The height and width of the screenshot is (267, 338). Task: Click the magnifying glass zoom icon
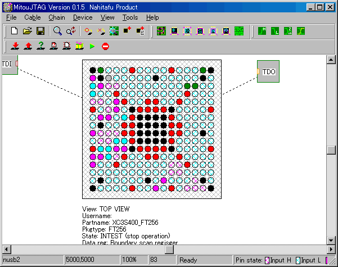[x=57, y=31]
